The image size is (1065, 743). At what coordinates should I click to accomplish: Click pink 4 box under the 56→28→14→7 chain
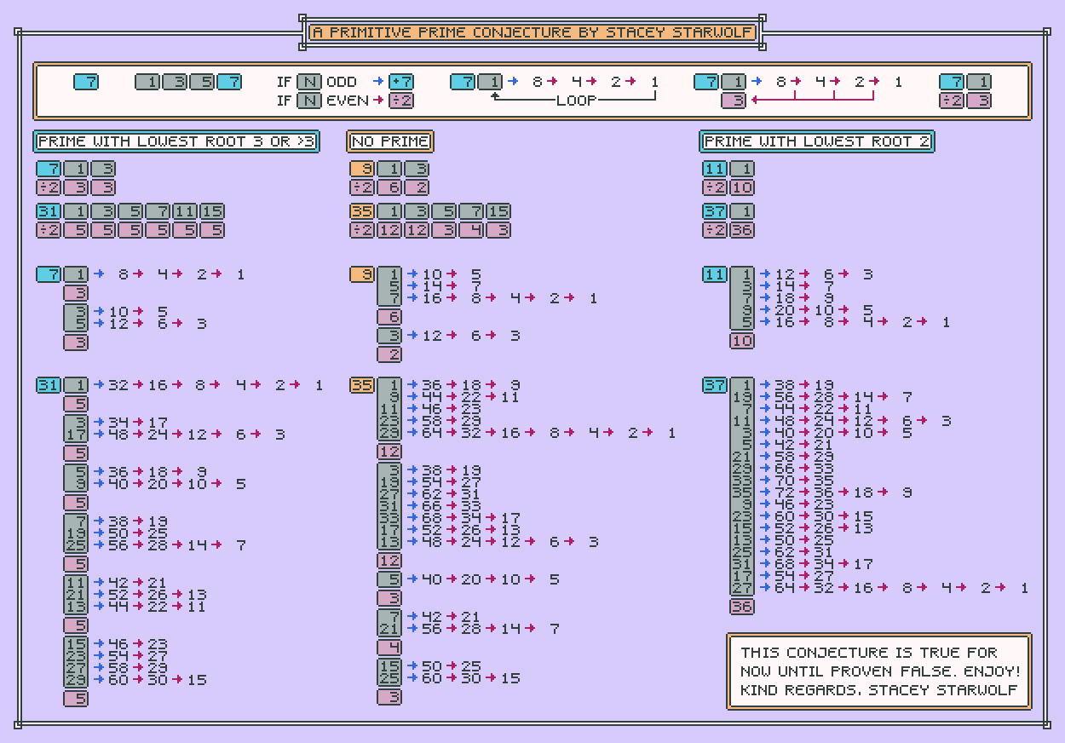pyautogui.click(x=389, y=648)
